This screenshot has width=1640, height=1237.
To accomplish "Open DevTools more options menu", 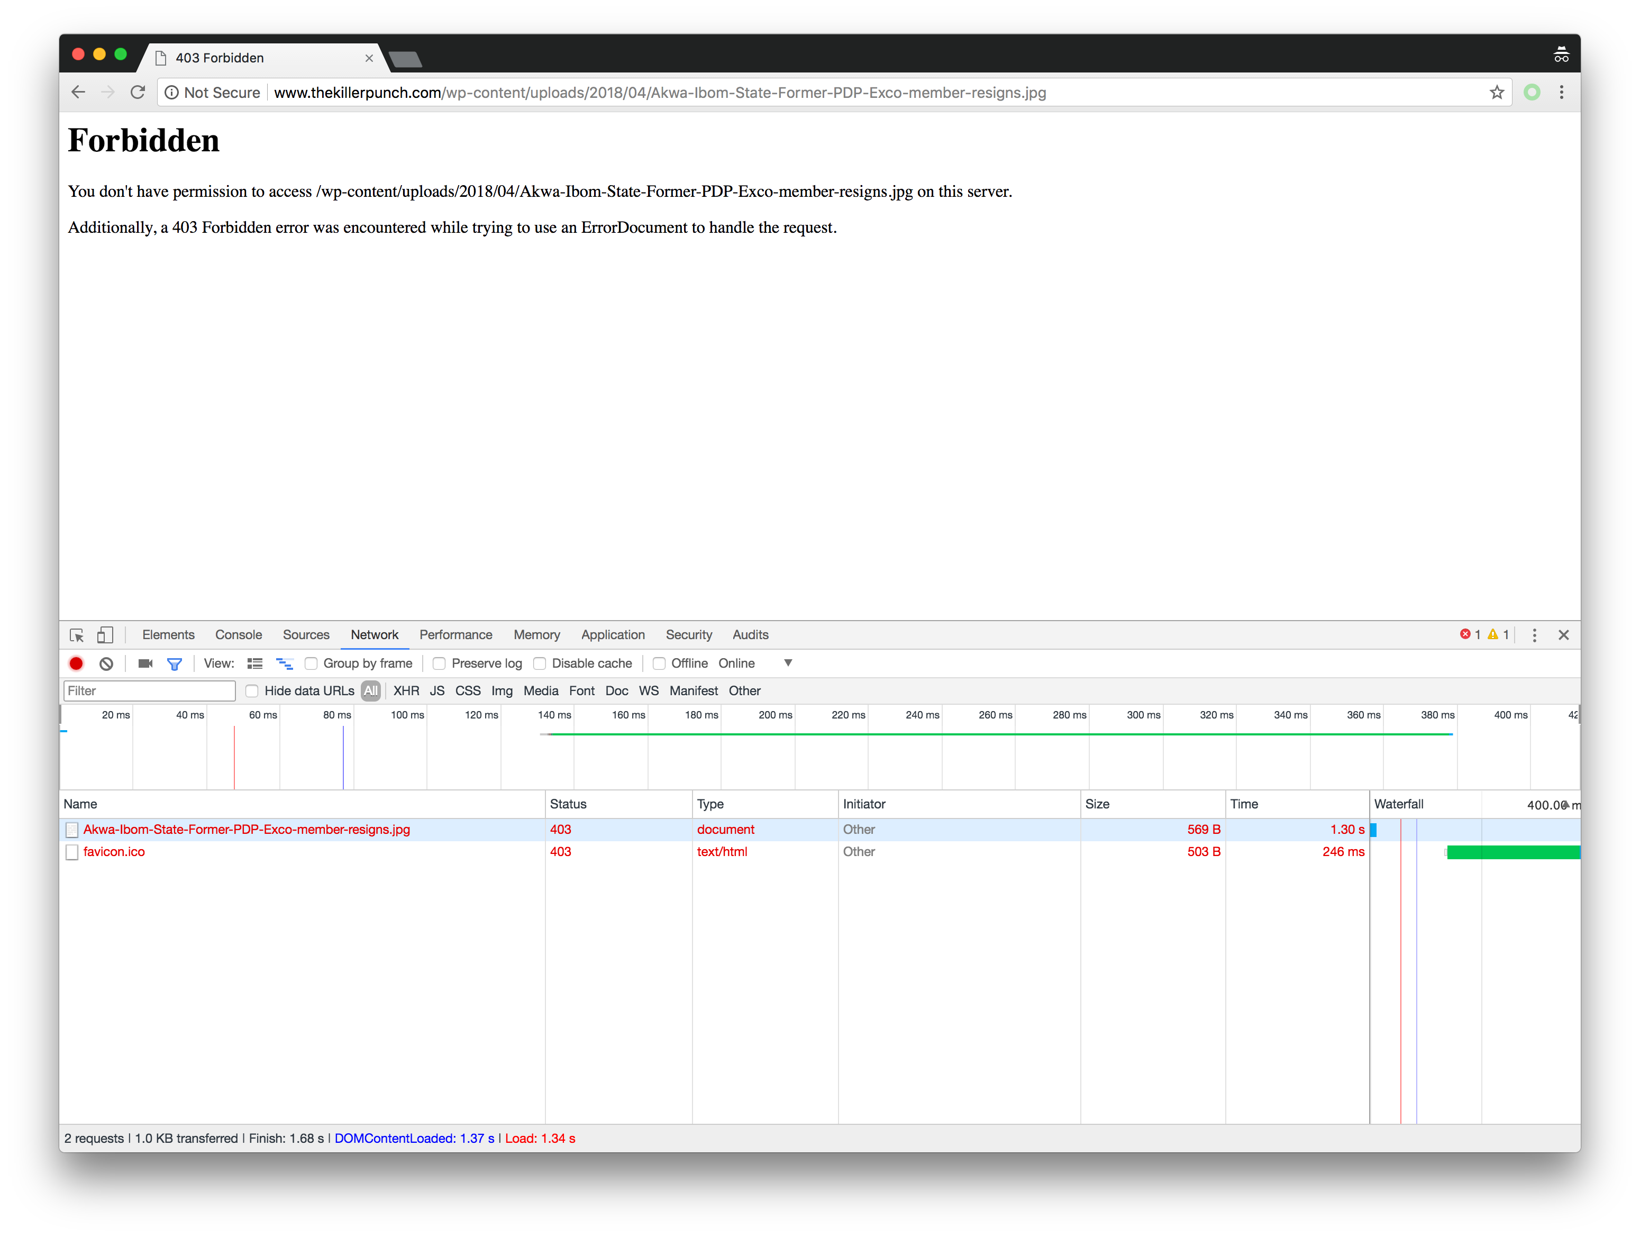I will [1535, 635].
